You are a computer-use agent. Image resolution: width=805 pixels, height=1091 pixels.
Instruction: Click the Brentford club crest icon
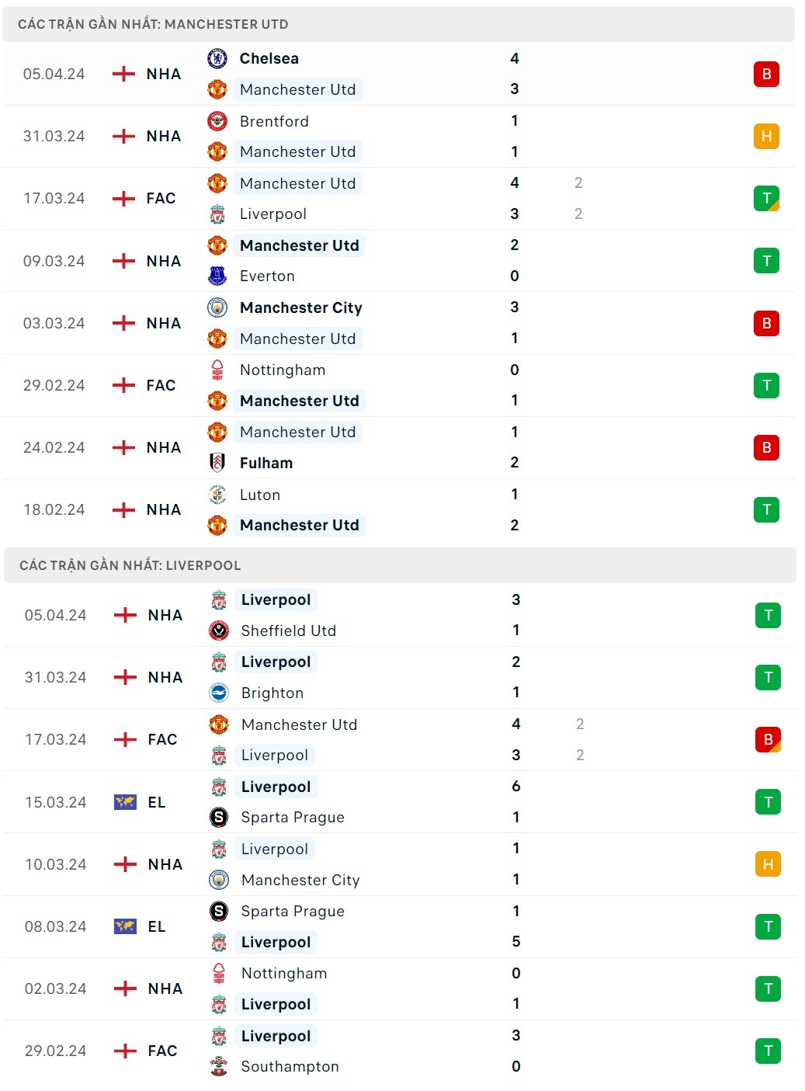pyautogui.click(x=217, y=121)
